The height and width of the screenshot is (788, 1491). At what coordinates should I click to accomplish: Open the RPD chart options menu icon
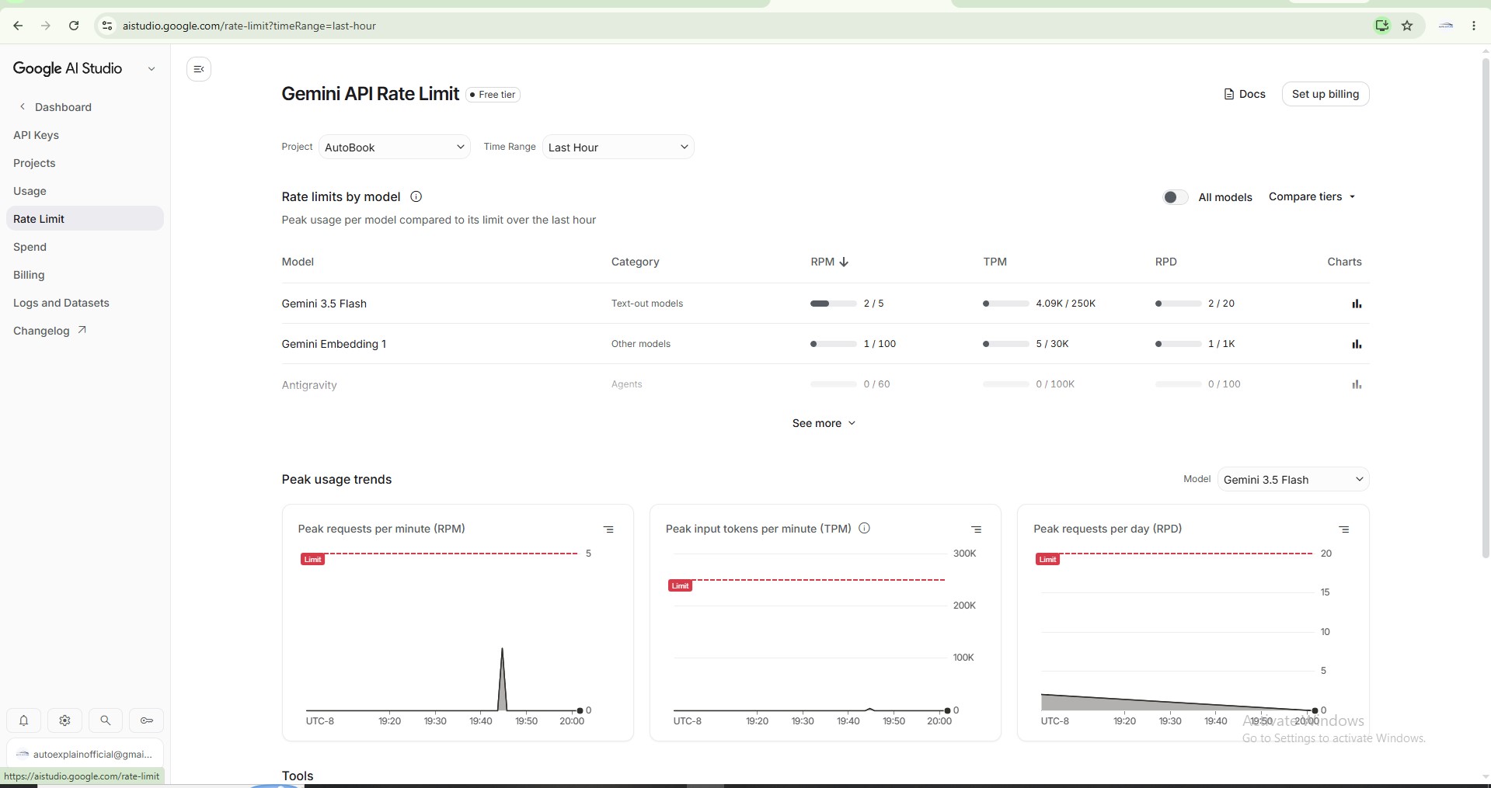pyautogui.click(x=1343, y=529)
